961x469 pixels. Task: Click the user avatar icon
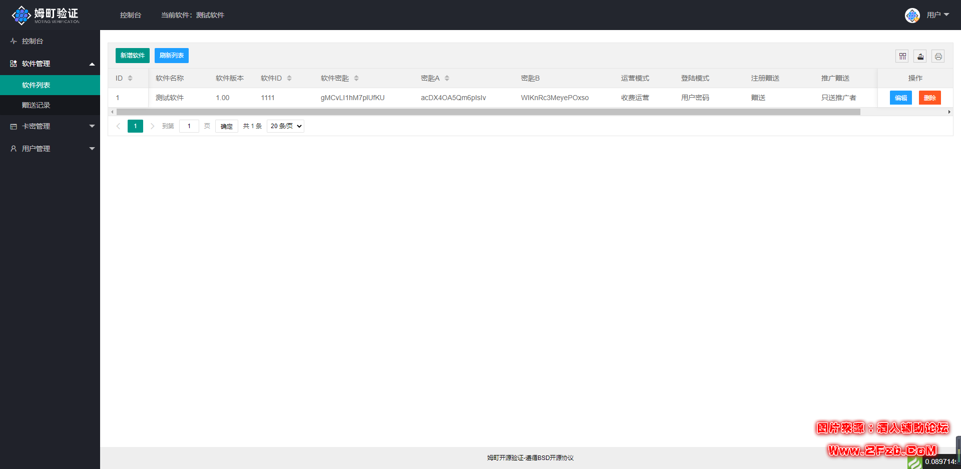click(x=912, y=15)
